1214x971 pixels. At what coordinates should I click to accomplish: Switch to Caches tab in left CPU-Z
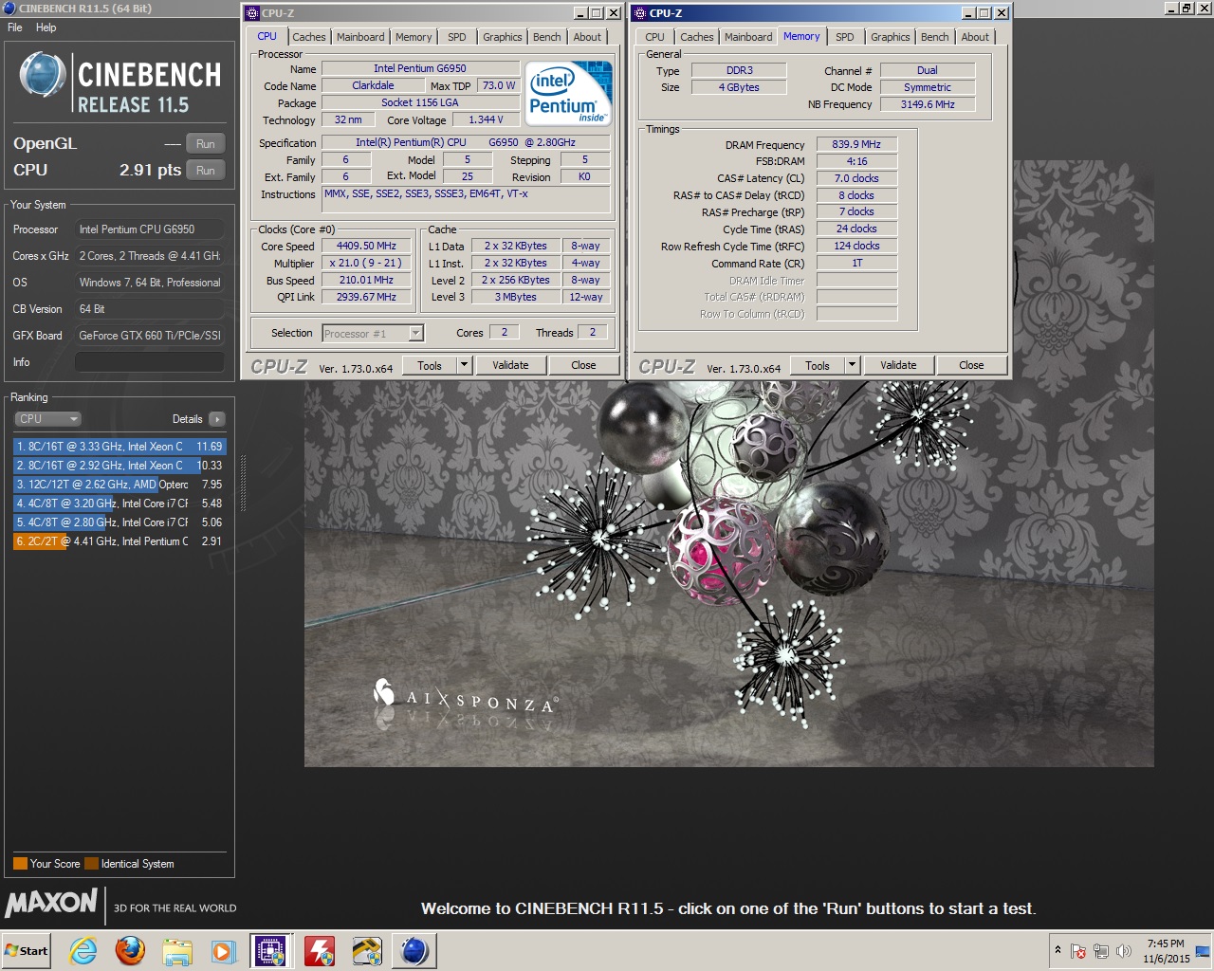[308, 37]
